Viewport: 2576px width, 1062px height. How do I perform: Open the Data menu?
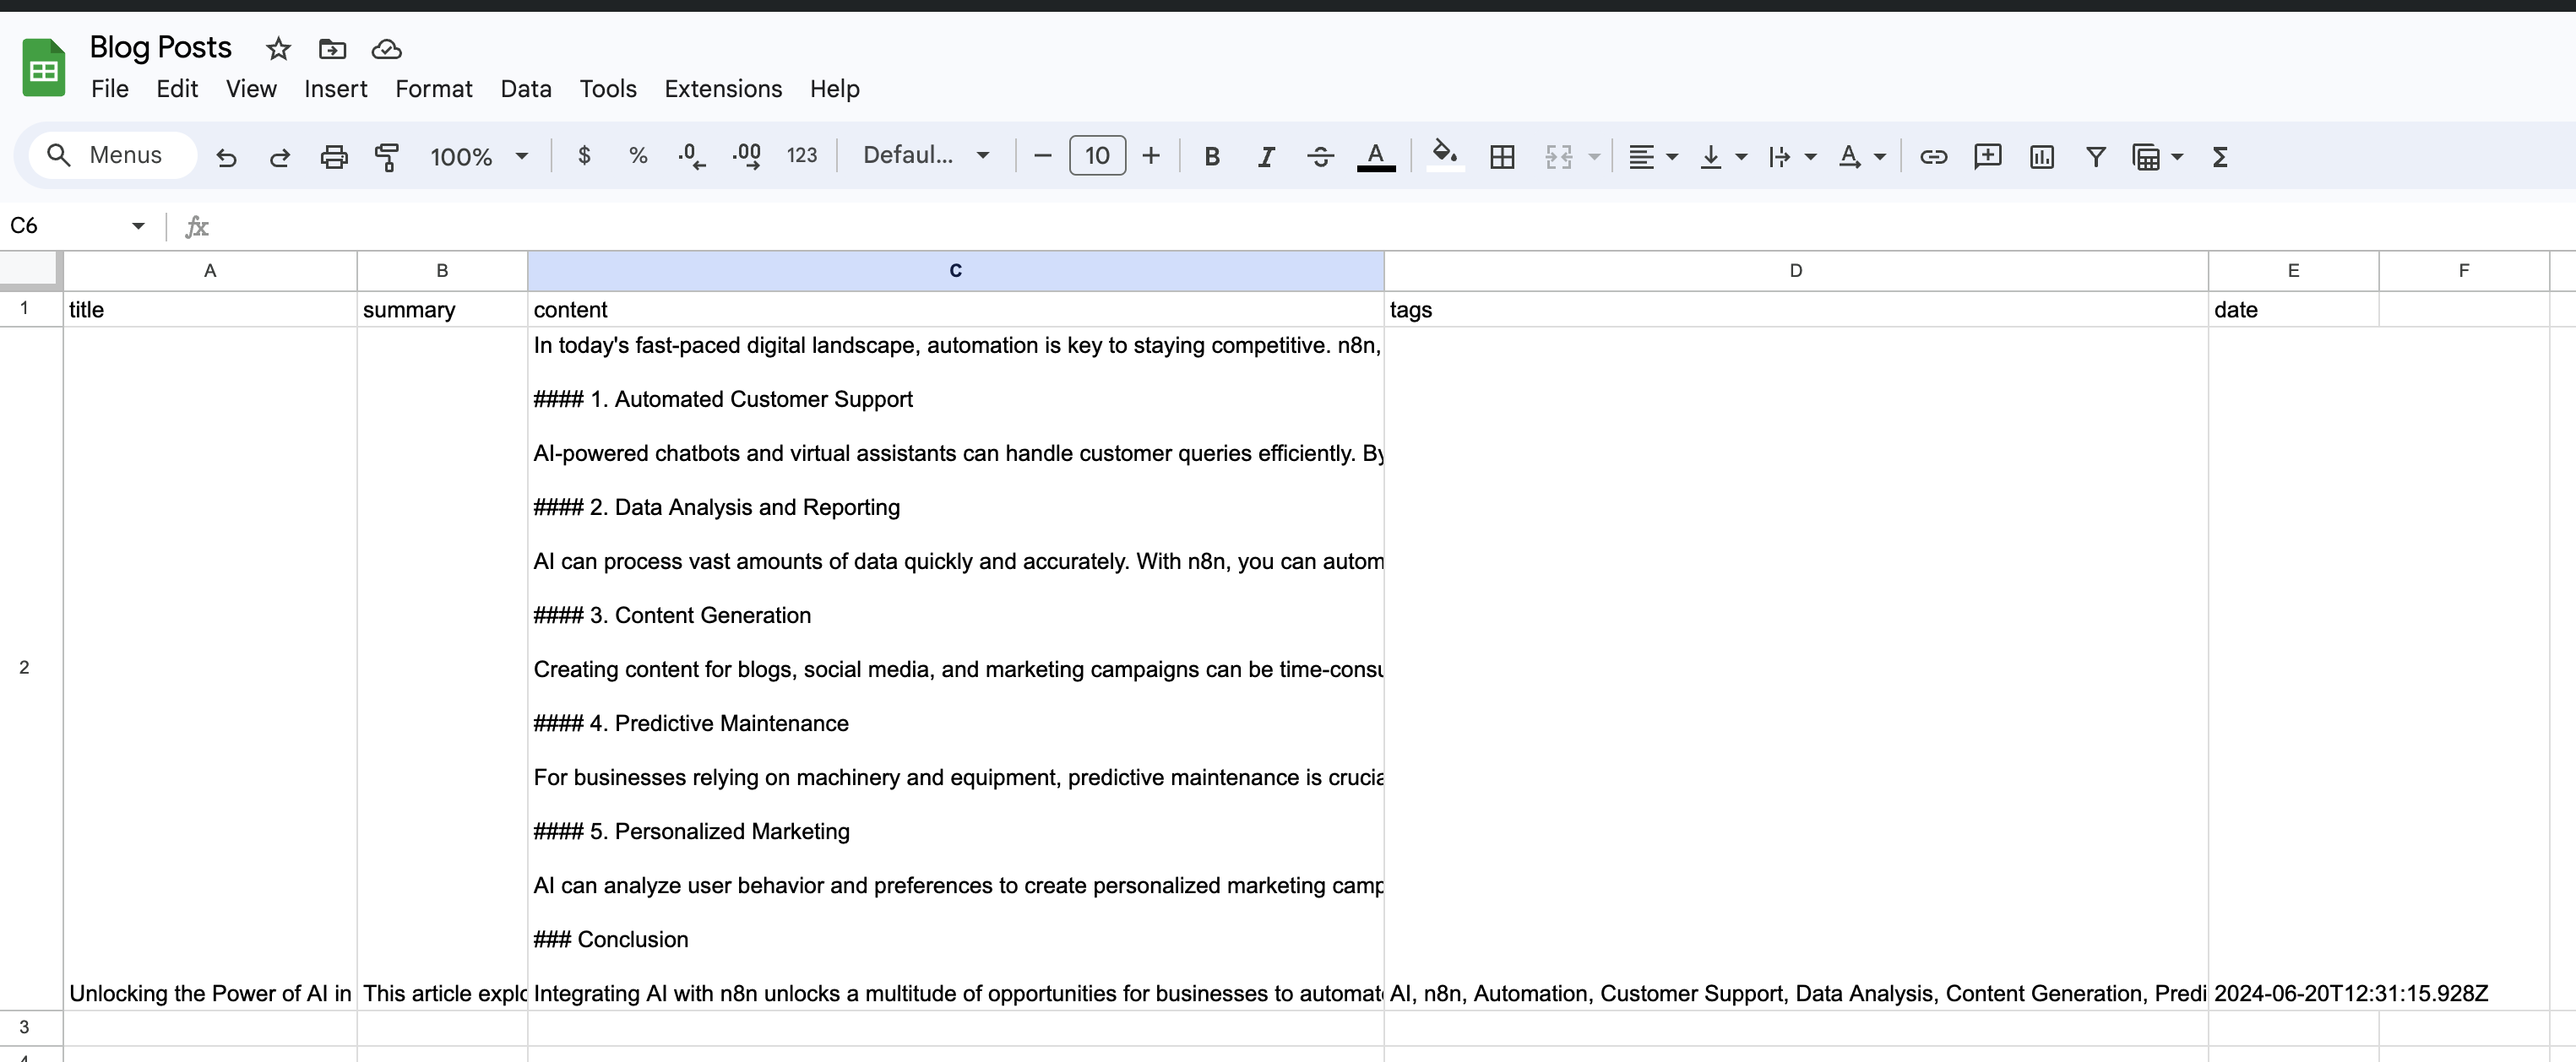tap(526, 89)
